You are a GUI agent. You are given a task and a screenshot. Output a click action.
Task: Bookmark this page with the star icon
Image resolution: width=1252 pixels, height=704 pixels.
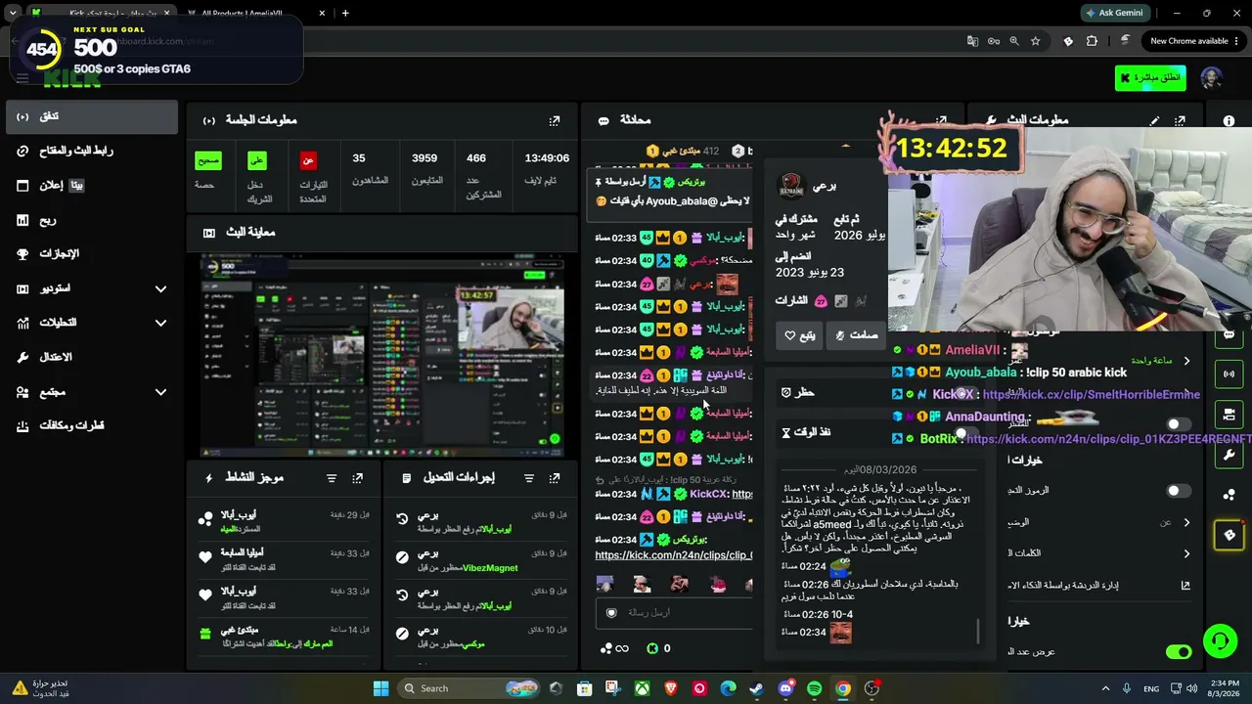1035,41
